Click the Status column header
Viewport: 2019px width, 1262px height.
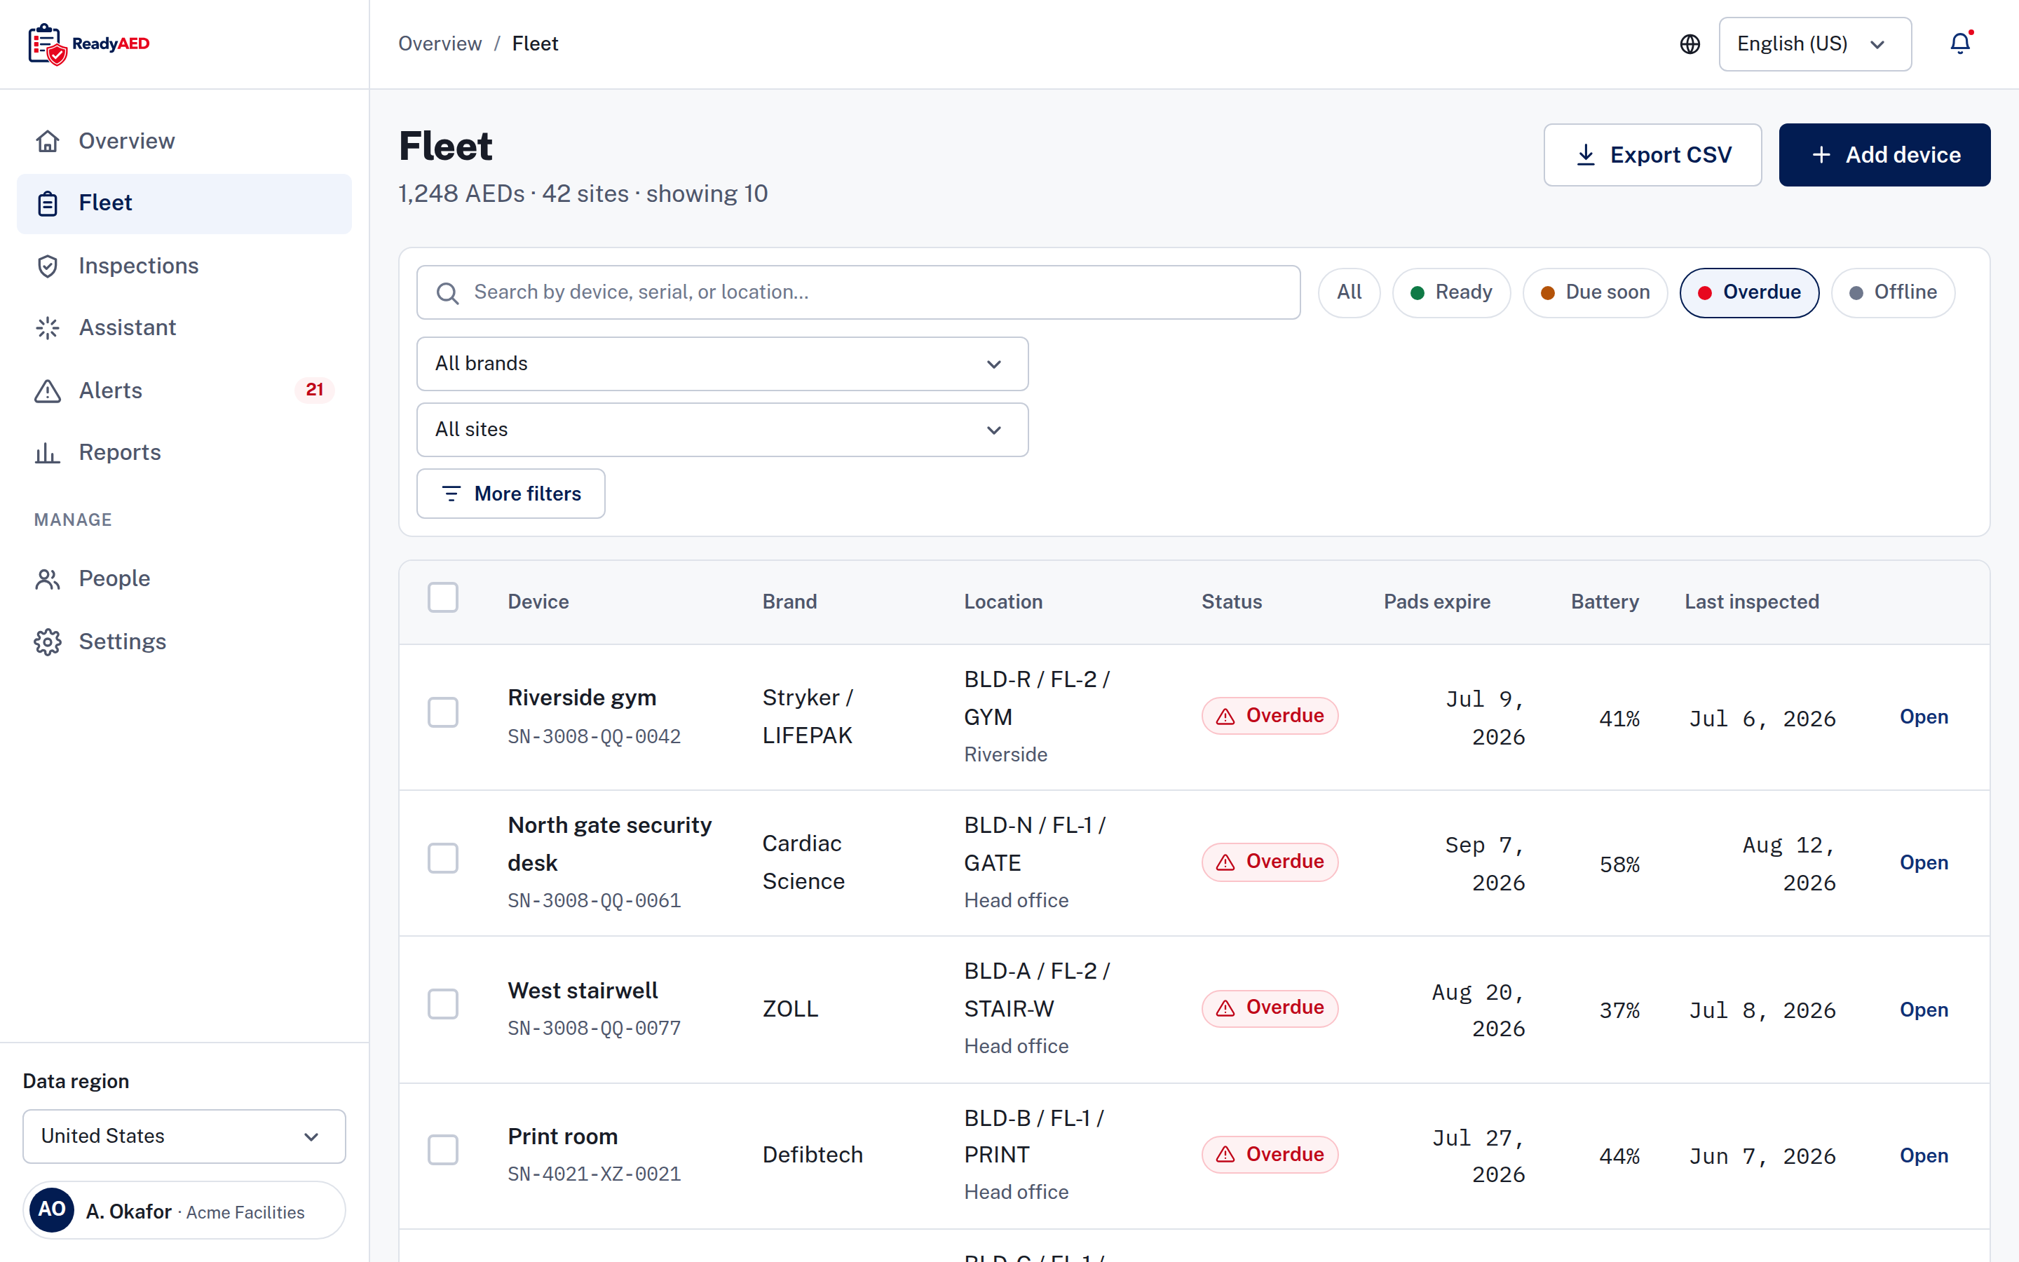click(x=1232, y=602)
